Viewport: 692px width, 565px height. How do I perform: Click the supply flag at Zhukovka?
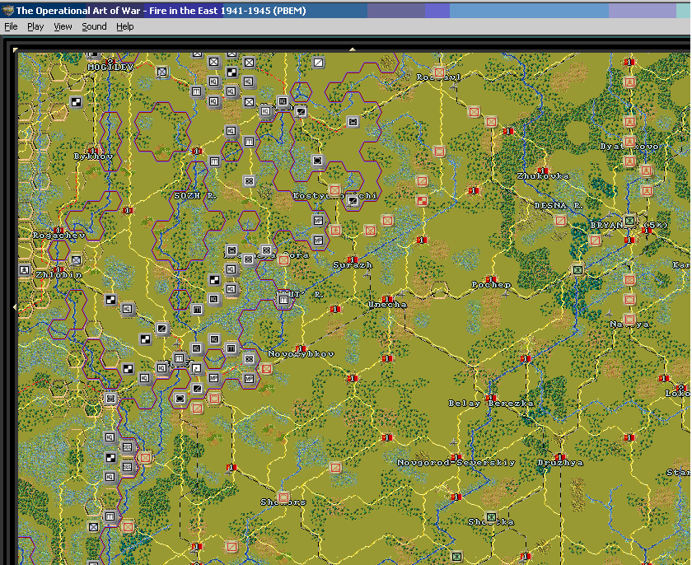(x=543, y=170)
